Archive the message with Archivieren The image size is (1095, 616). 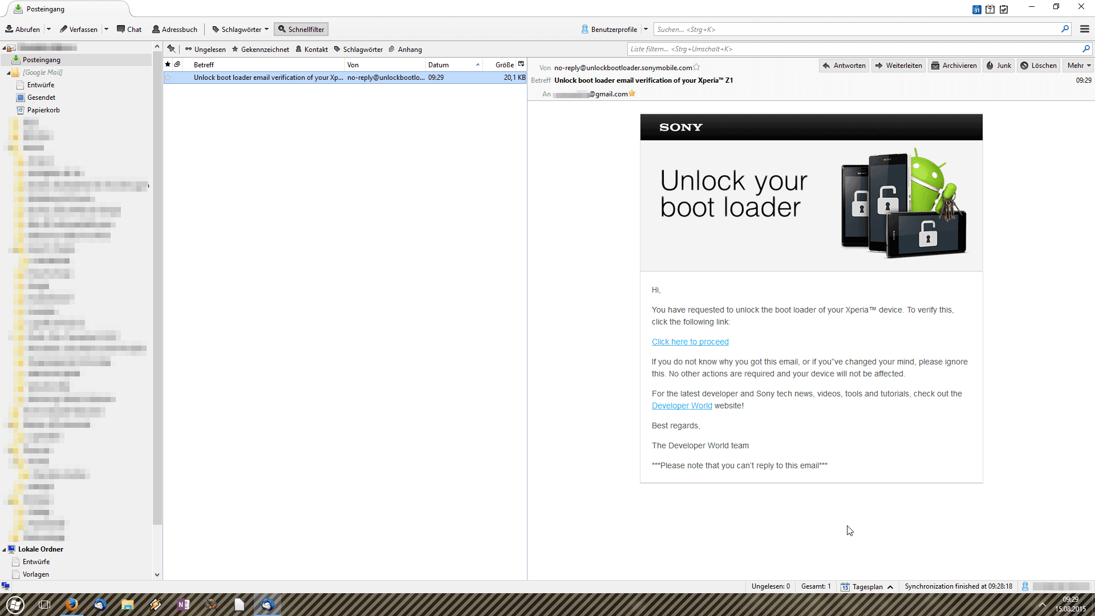[x=954, y=66]
